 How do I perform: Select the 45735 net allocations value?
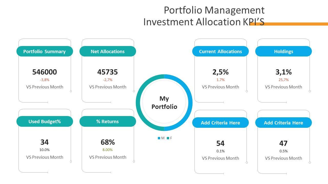(x=108, y=72)
